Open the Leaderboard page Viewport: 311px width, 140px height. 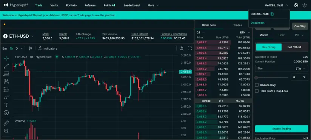pyautogui.click(x=132, y=5)
